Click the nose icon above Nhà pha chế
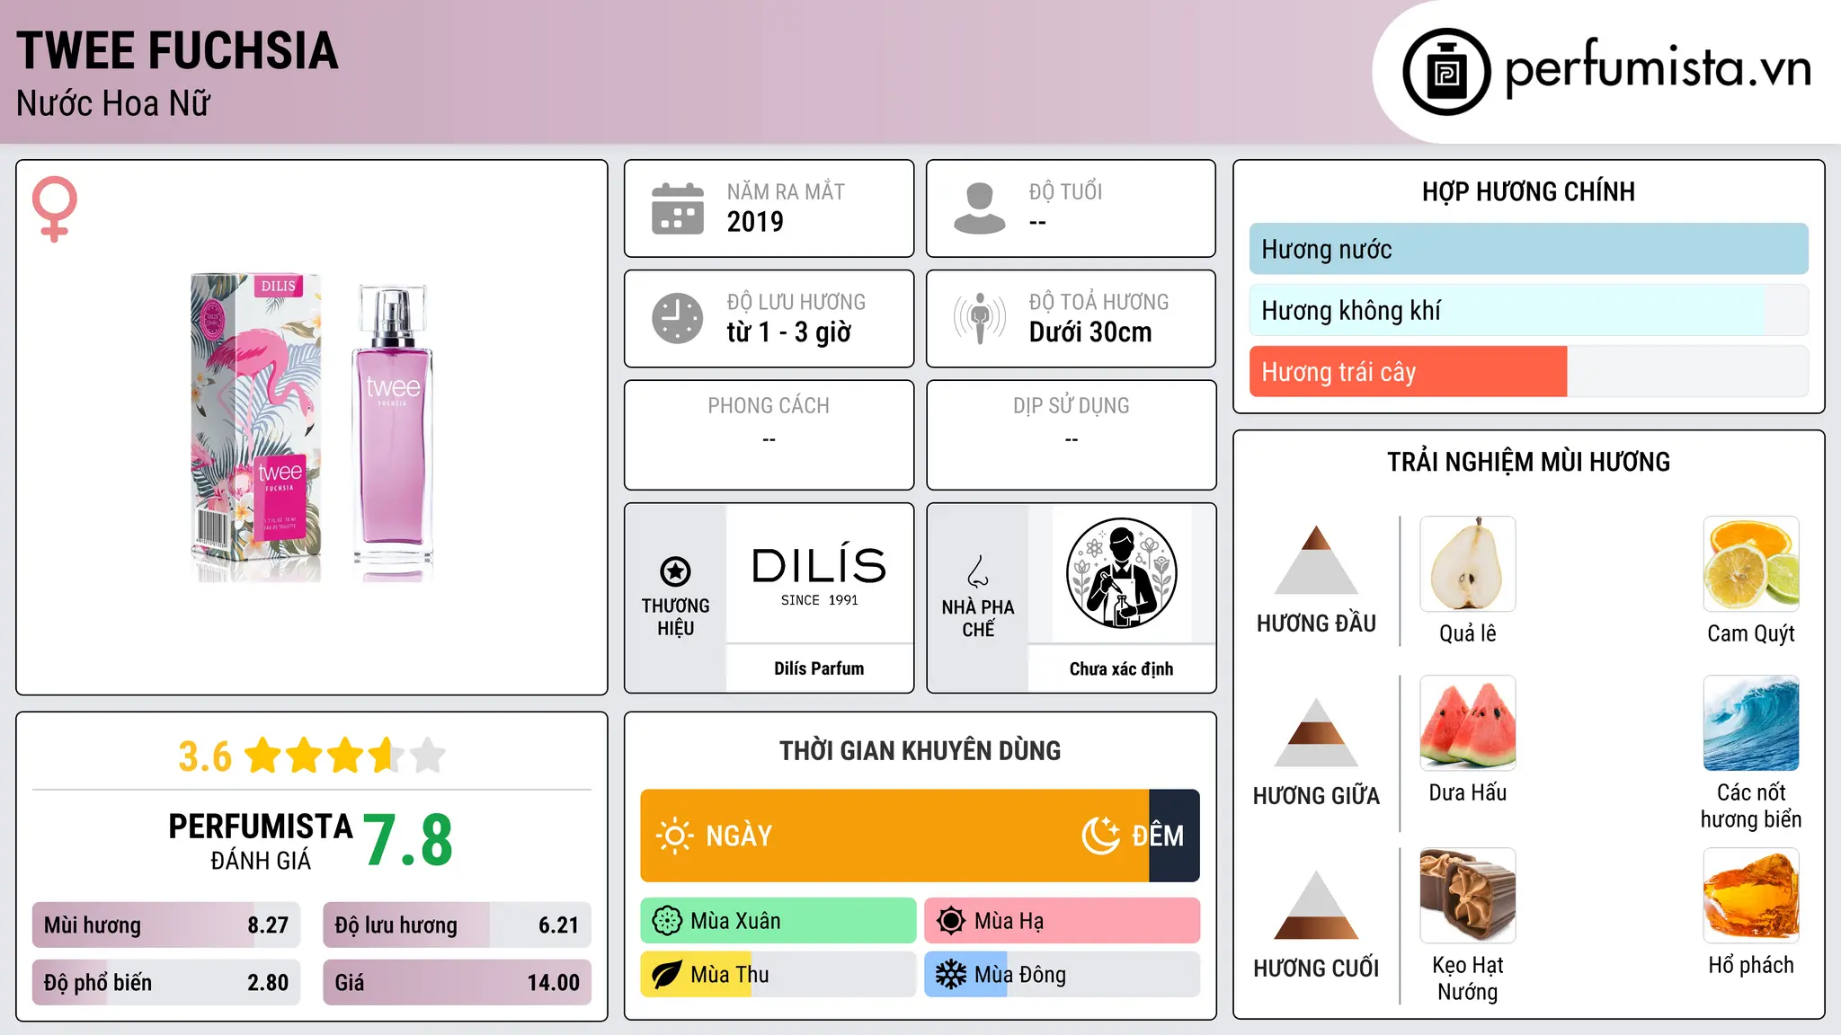 coord(978,571)
